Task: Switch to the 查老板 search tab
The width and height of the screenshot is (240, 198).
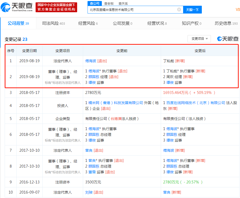Action: [x=109, y=4]
